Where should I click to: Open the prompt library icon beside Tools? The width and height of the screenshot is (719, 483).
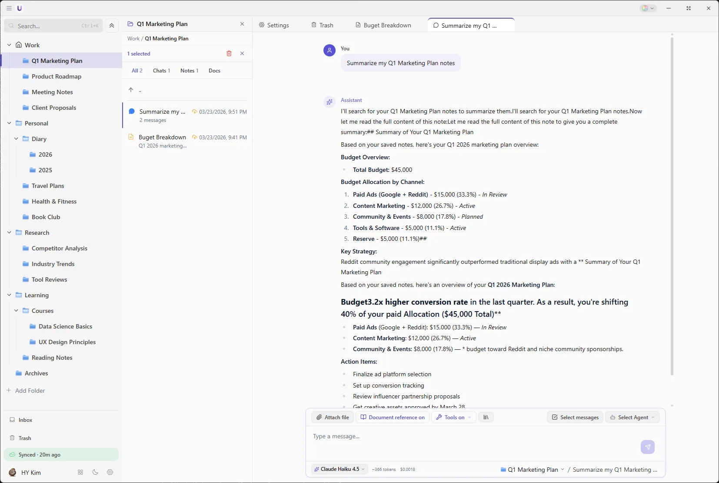[486, 417]
